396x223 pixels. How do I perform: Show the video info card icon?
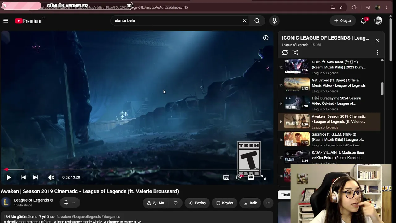(x=265, y=38)
